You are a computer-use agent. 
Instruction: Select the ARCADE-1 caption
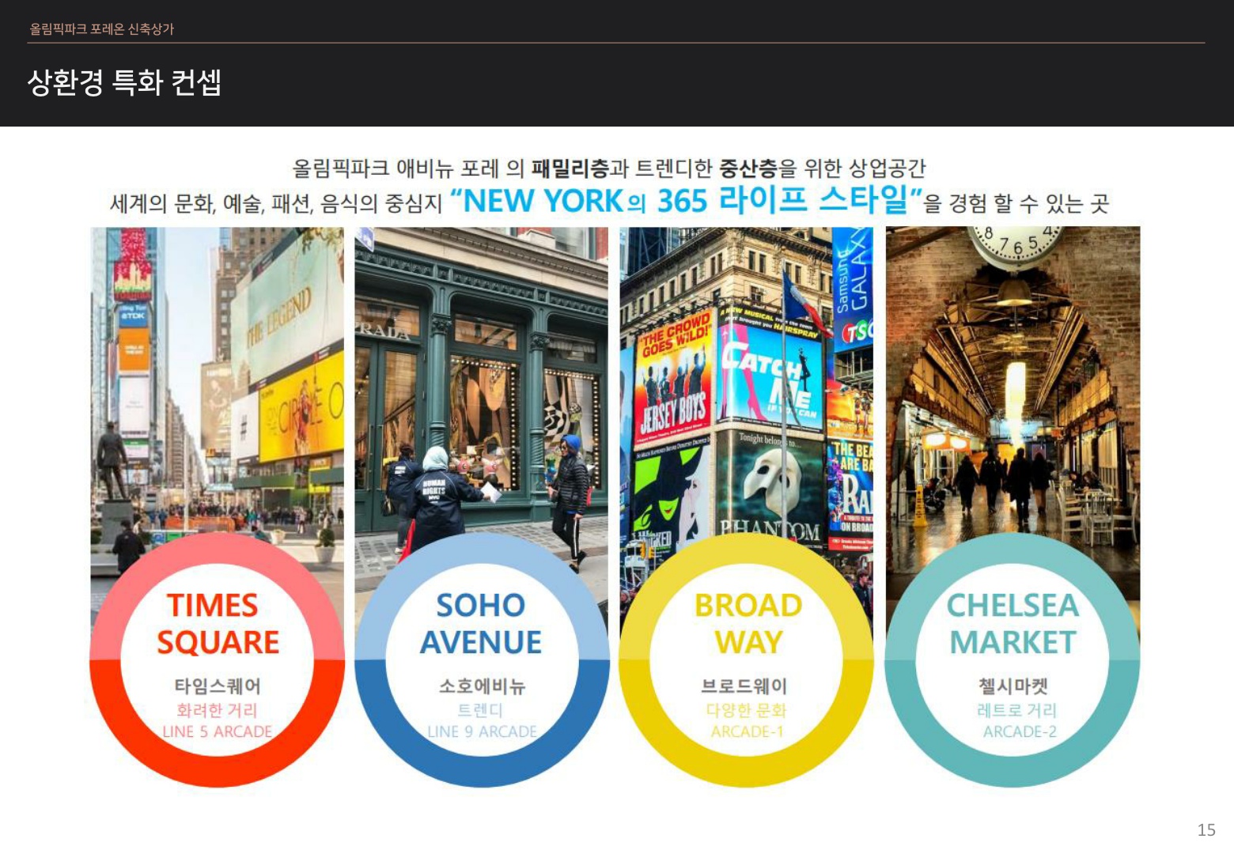coord(747,732)
